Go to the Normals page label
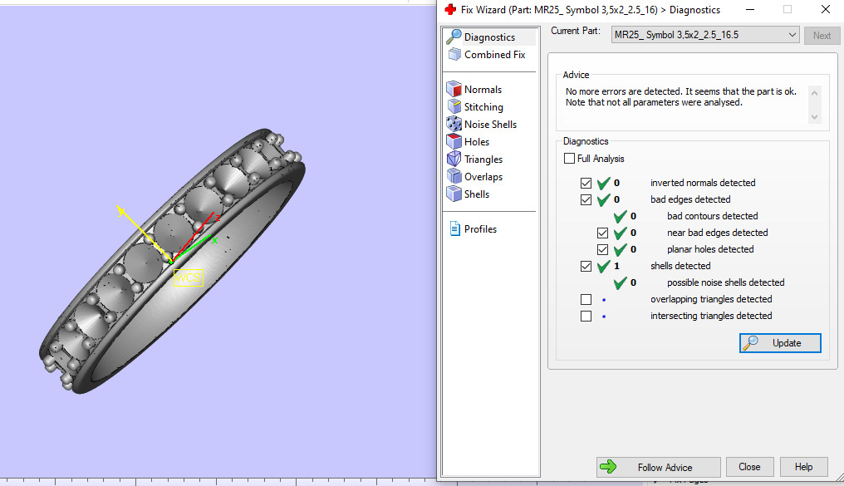 [483, 90]
